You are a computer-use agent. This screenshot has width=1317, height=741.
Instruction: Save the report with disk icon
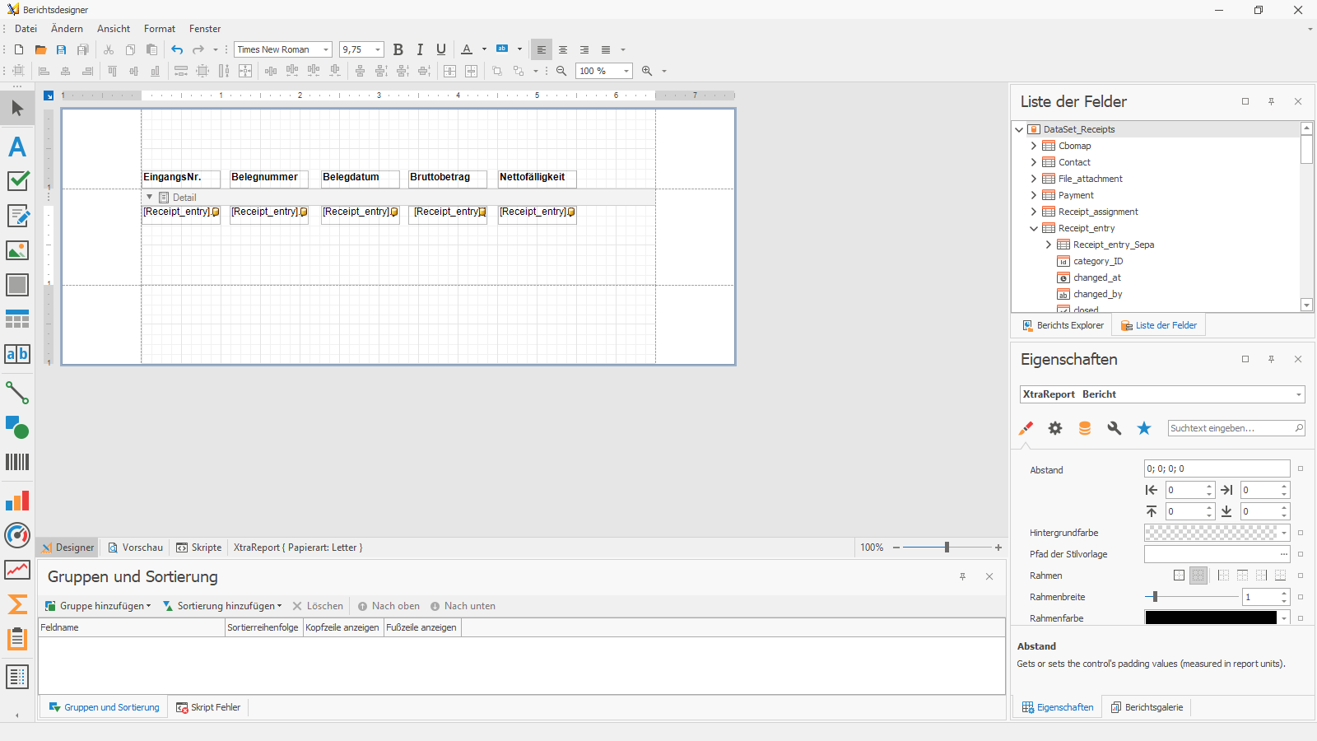62,49
